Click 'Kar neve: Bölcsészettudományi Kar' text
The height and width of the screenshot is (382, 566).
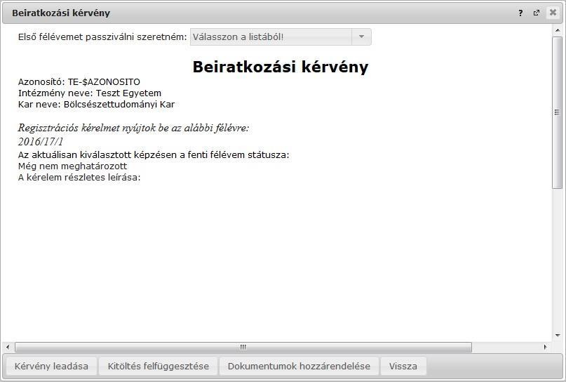pos(96,105)
